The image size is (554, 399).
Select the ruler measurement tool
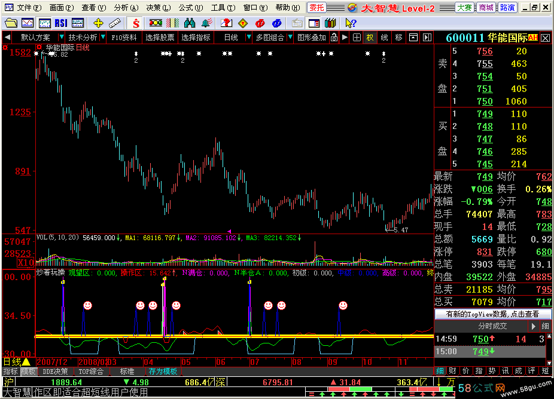click(x=115, y=23)
